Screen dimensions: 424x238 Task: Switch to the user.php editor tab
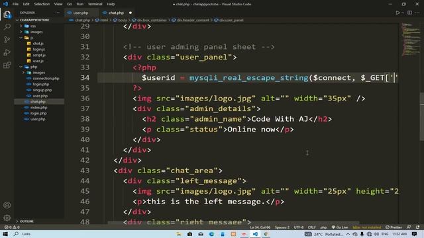click(81, 13)
